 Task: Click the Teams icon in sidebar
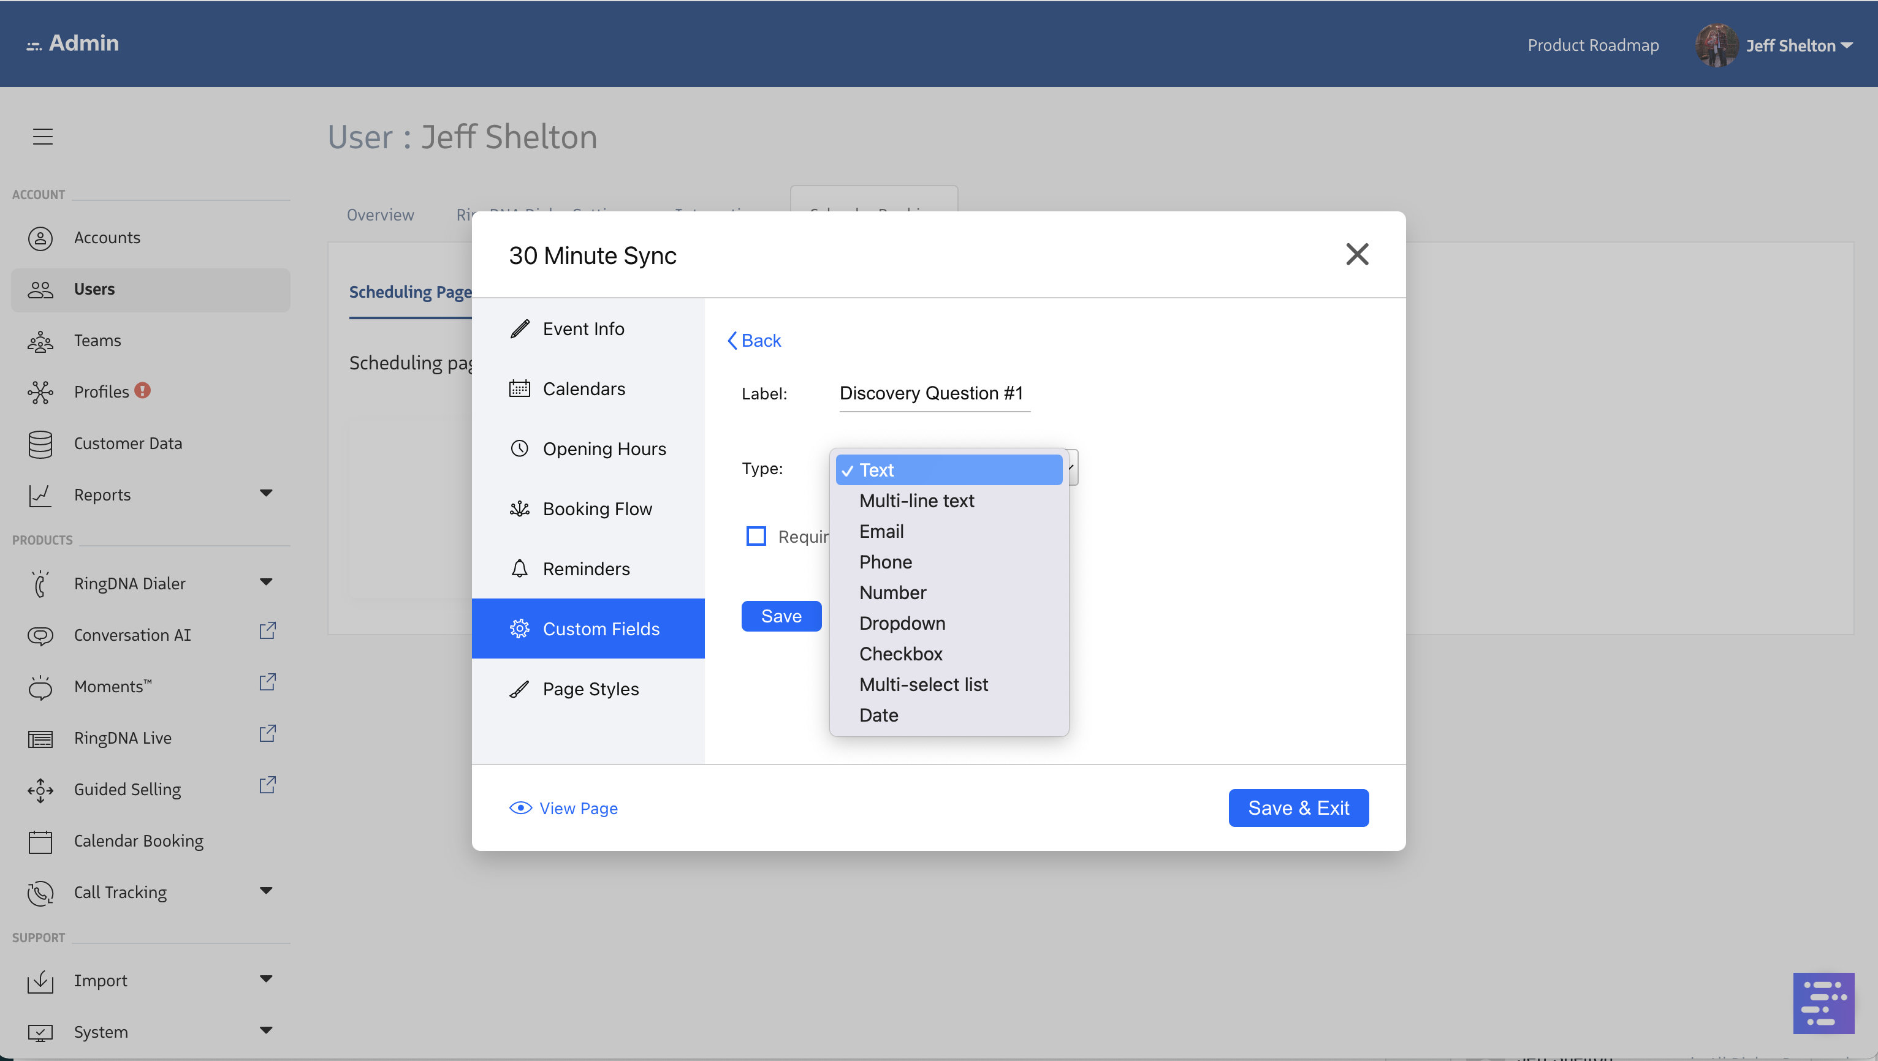tap(40, 341)
